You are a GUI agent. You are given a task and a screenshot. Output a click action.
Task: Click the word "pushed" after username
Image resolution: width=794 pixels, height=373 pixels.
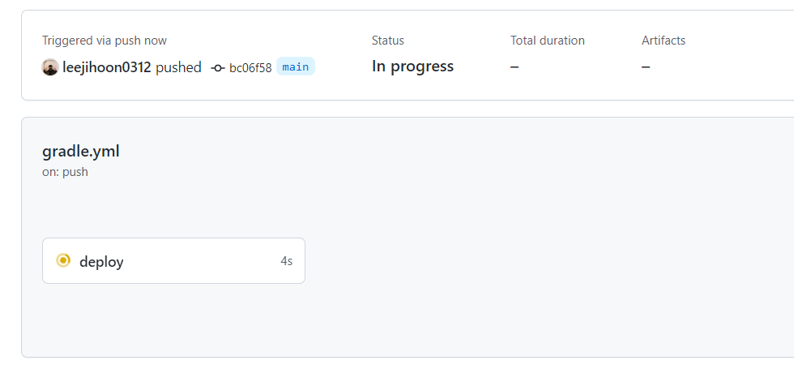(x=178, y=67)
